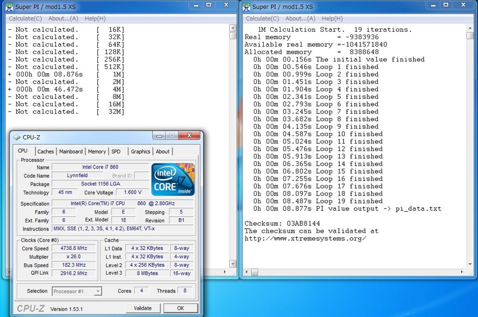Click the scroll-down arrow in left Super PI window

point(233,264)
